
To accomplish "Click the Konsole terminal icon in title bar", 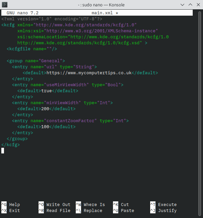I will coord(5,5).
